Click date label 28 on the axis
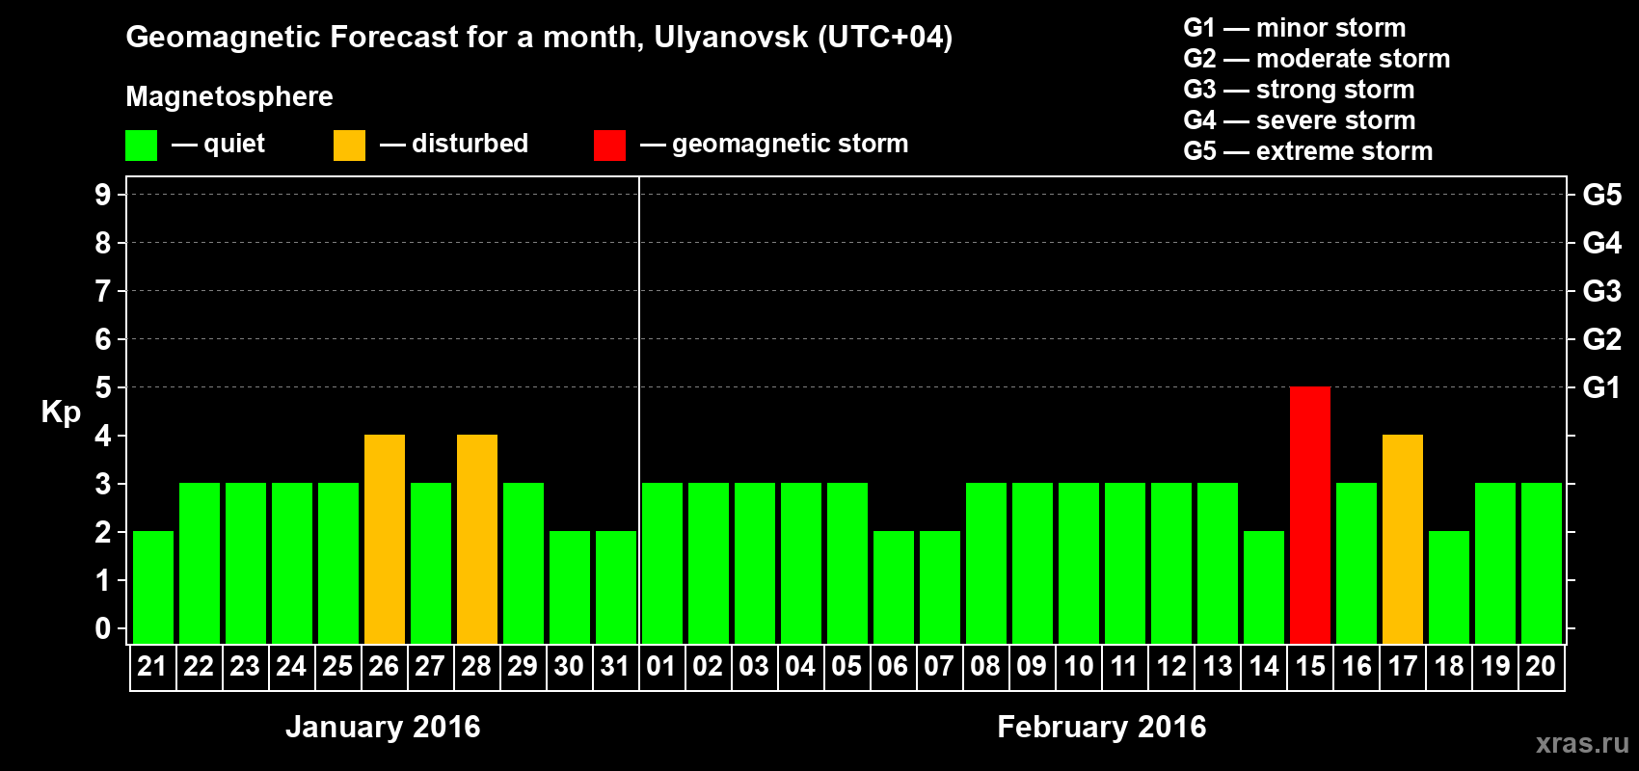This screenshot has height=771, width=1639. [x=476, y=666]
